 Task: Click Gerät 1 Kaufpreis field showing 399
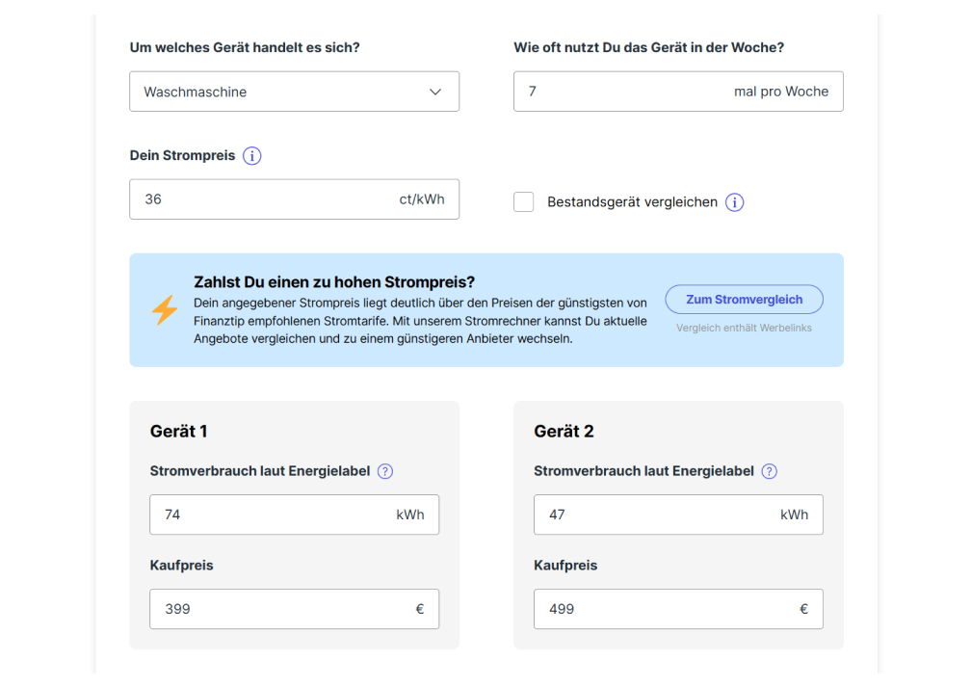(x=294, y=609)
